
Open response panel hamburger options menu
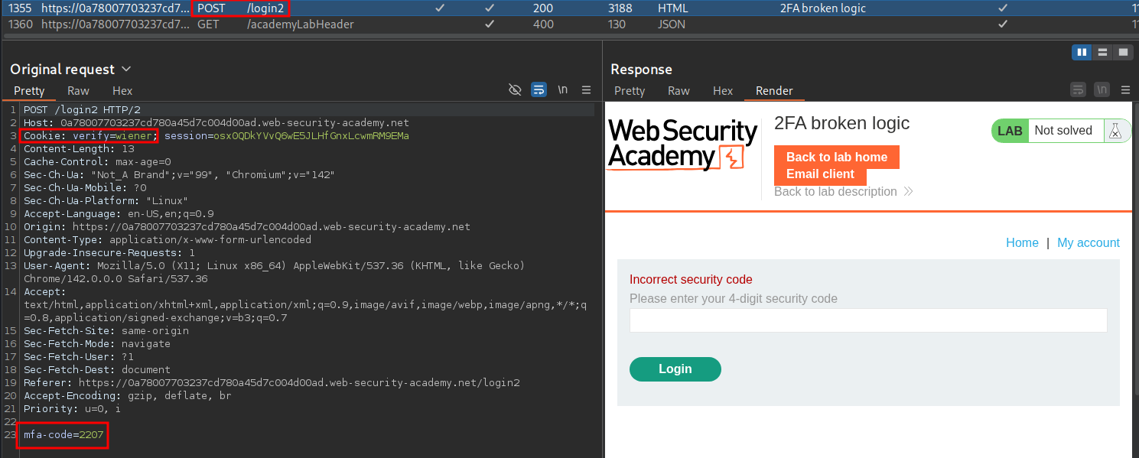(1124, 89)
